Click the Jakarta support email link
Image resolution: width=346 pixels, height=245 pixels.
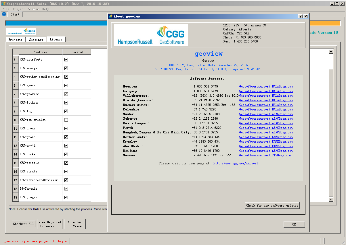coord(266,119)
